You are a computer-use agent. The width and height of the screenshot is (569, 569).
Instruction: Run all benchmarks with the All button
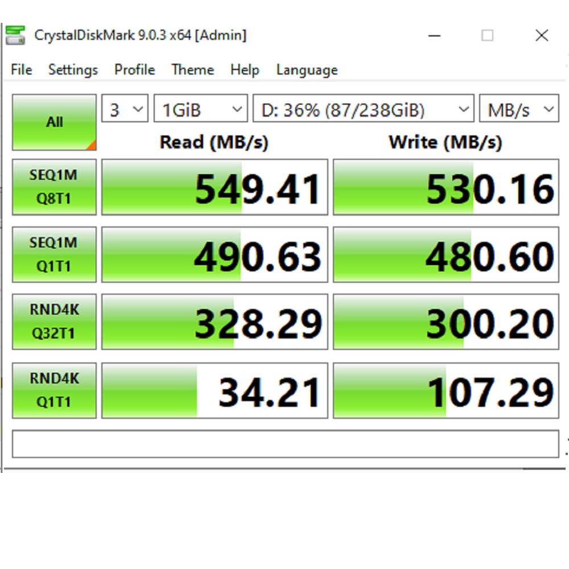coord(54,122)
